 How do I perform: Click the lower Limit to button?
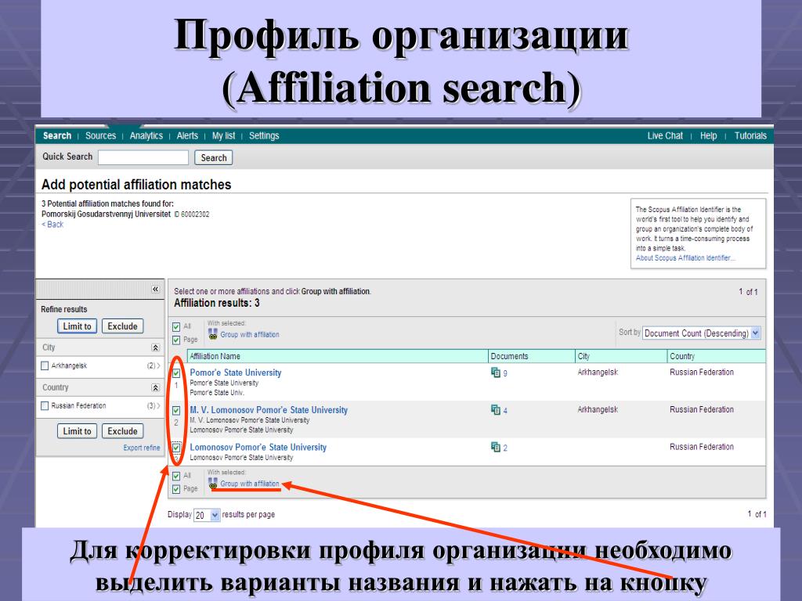(x=78, y=431)
